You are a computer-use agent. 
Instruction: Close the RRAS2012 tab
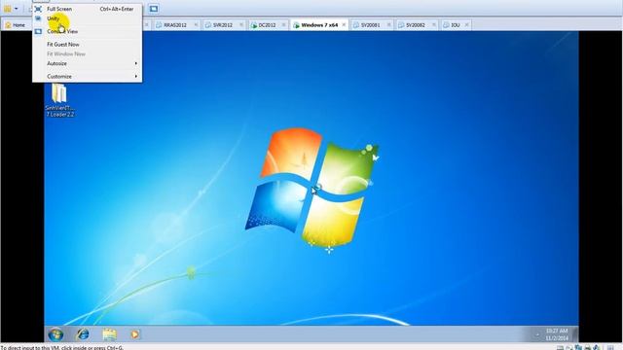pyautogui.click(x=196, y=25)
